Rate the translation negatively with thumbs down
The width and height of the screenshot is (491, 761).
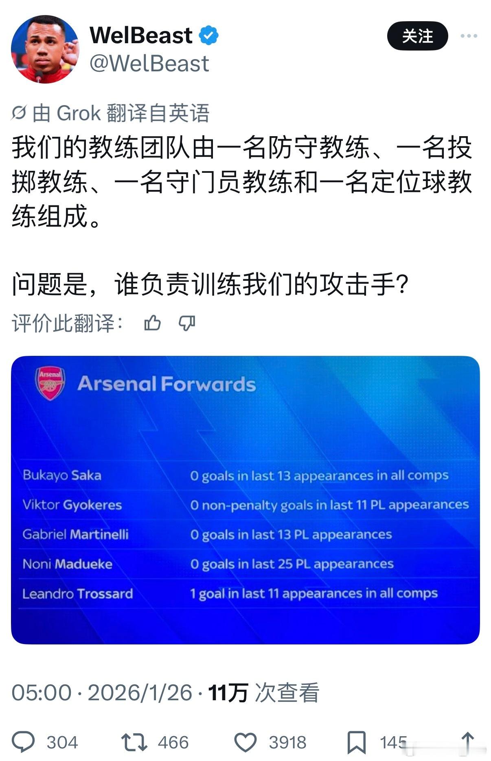click(x=188, y=322)
